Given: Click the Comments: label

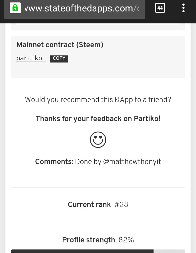Looking at the screenshot, I should tap(54, 161).
